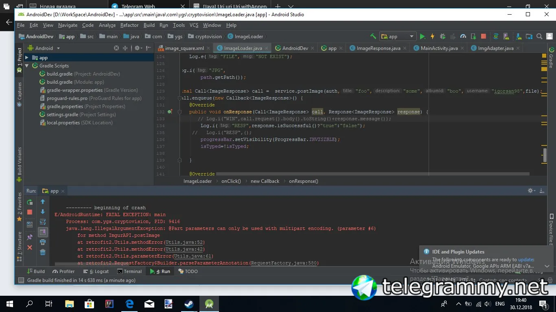This screenshot has height=312, width=556.
Task: Click the Print console output icon
Action: click(43, 242)
